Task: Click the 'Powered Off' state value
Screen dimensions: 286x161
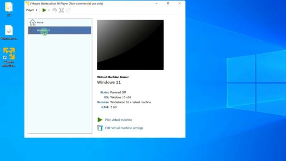Action: [118, 93]
